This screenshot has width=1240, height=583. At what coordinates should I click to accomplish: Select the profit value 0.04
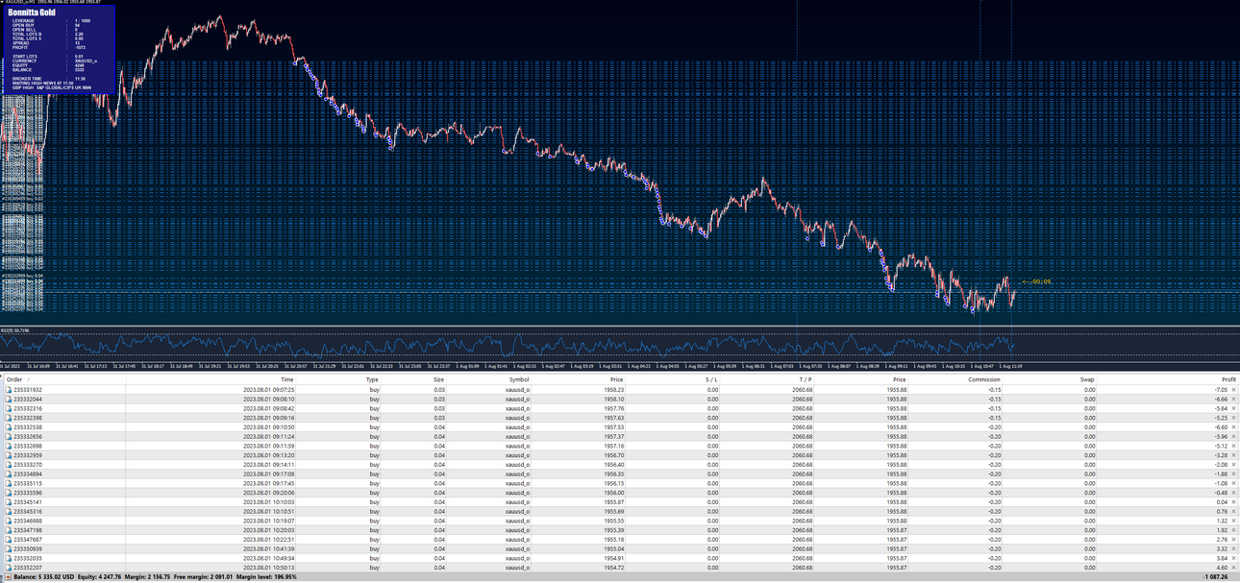[1223, 502]
